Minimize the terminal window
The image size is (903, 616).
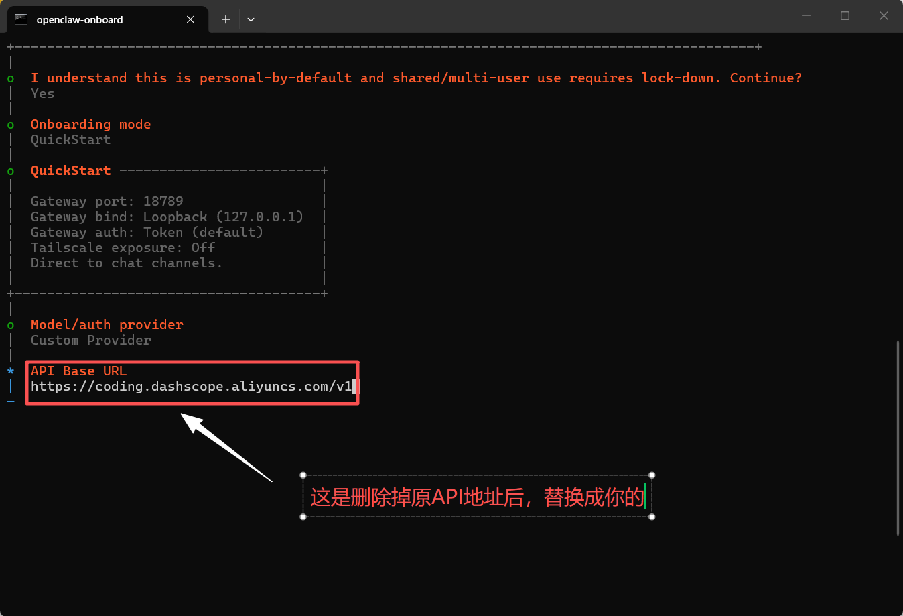tap(806, 16)
